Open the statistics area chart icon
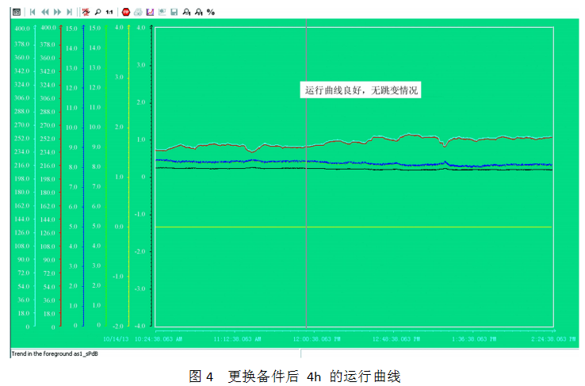The image size is (585, 386). point(150,13)
